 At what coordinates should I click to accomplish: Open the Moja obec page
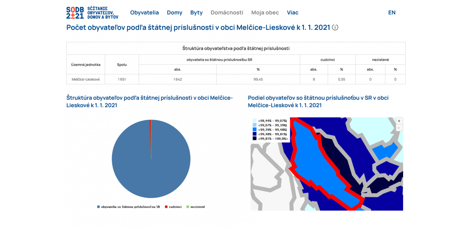point(265,12)
